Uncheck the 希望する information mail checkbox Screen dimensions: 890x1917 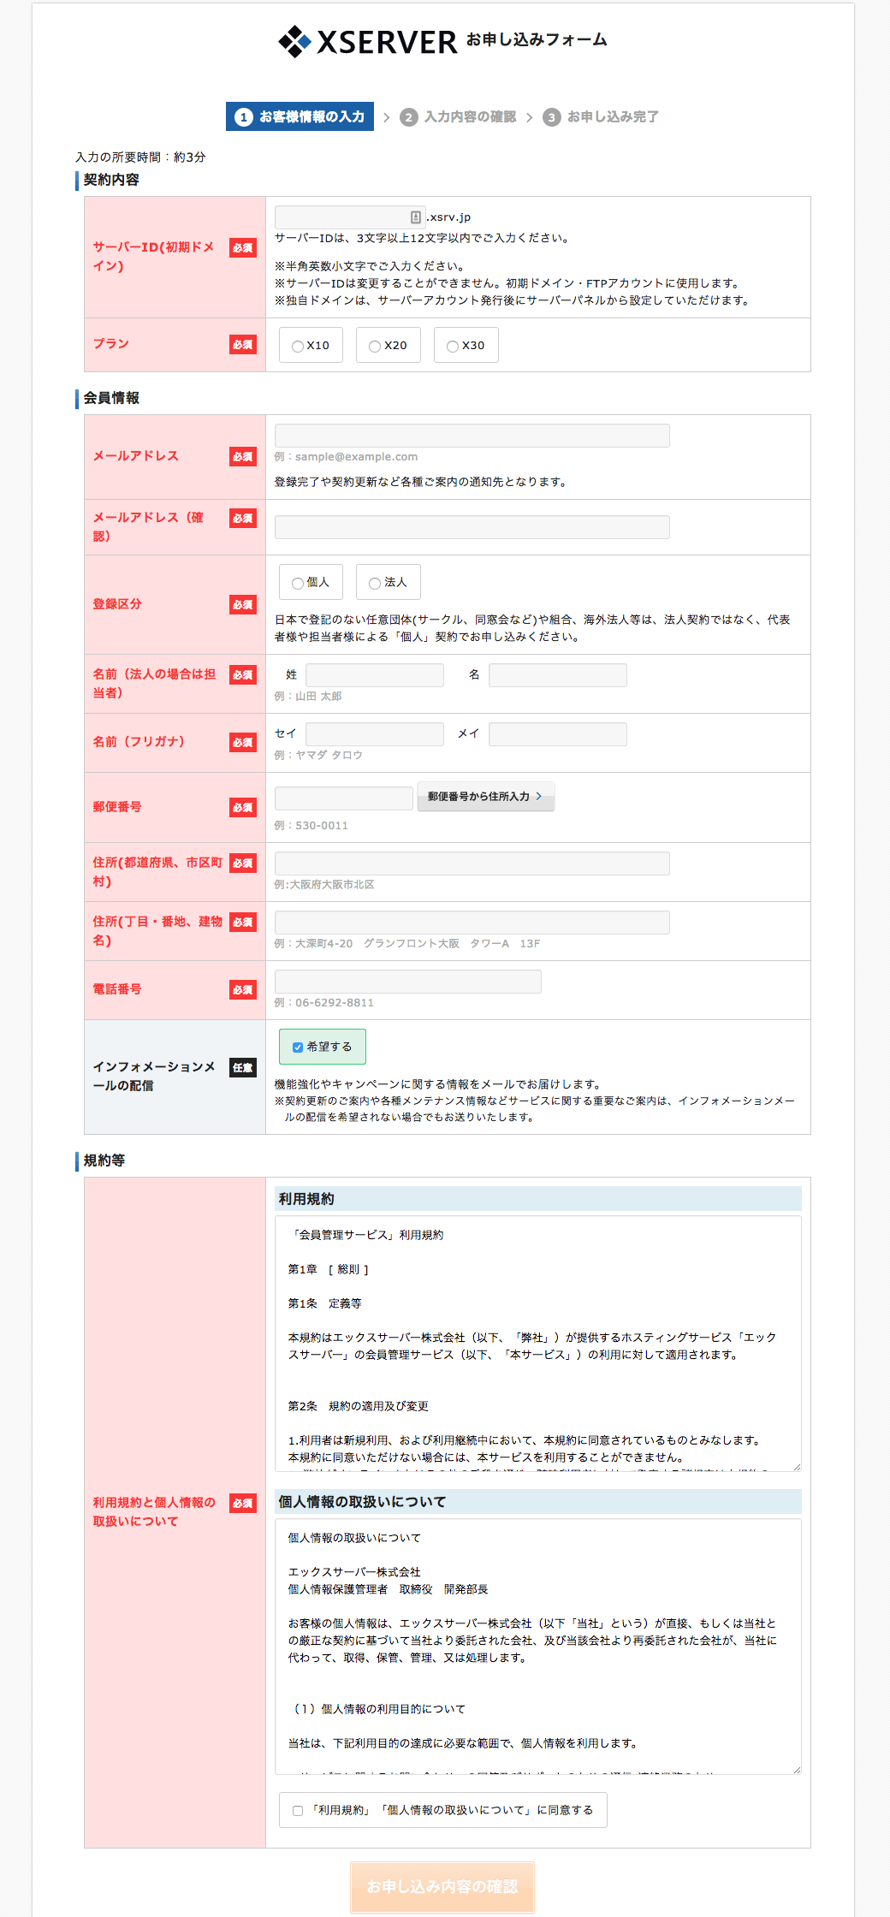[x=298, y=1047]
